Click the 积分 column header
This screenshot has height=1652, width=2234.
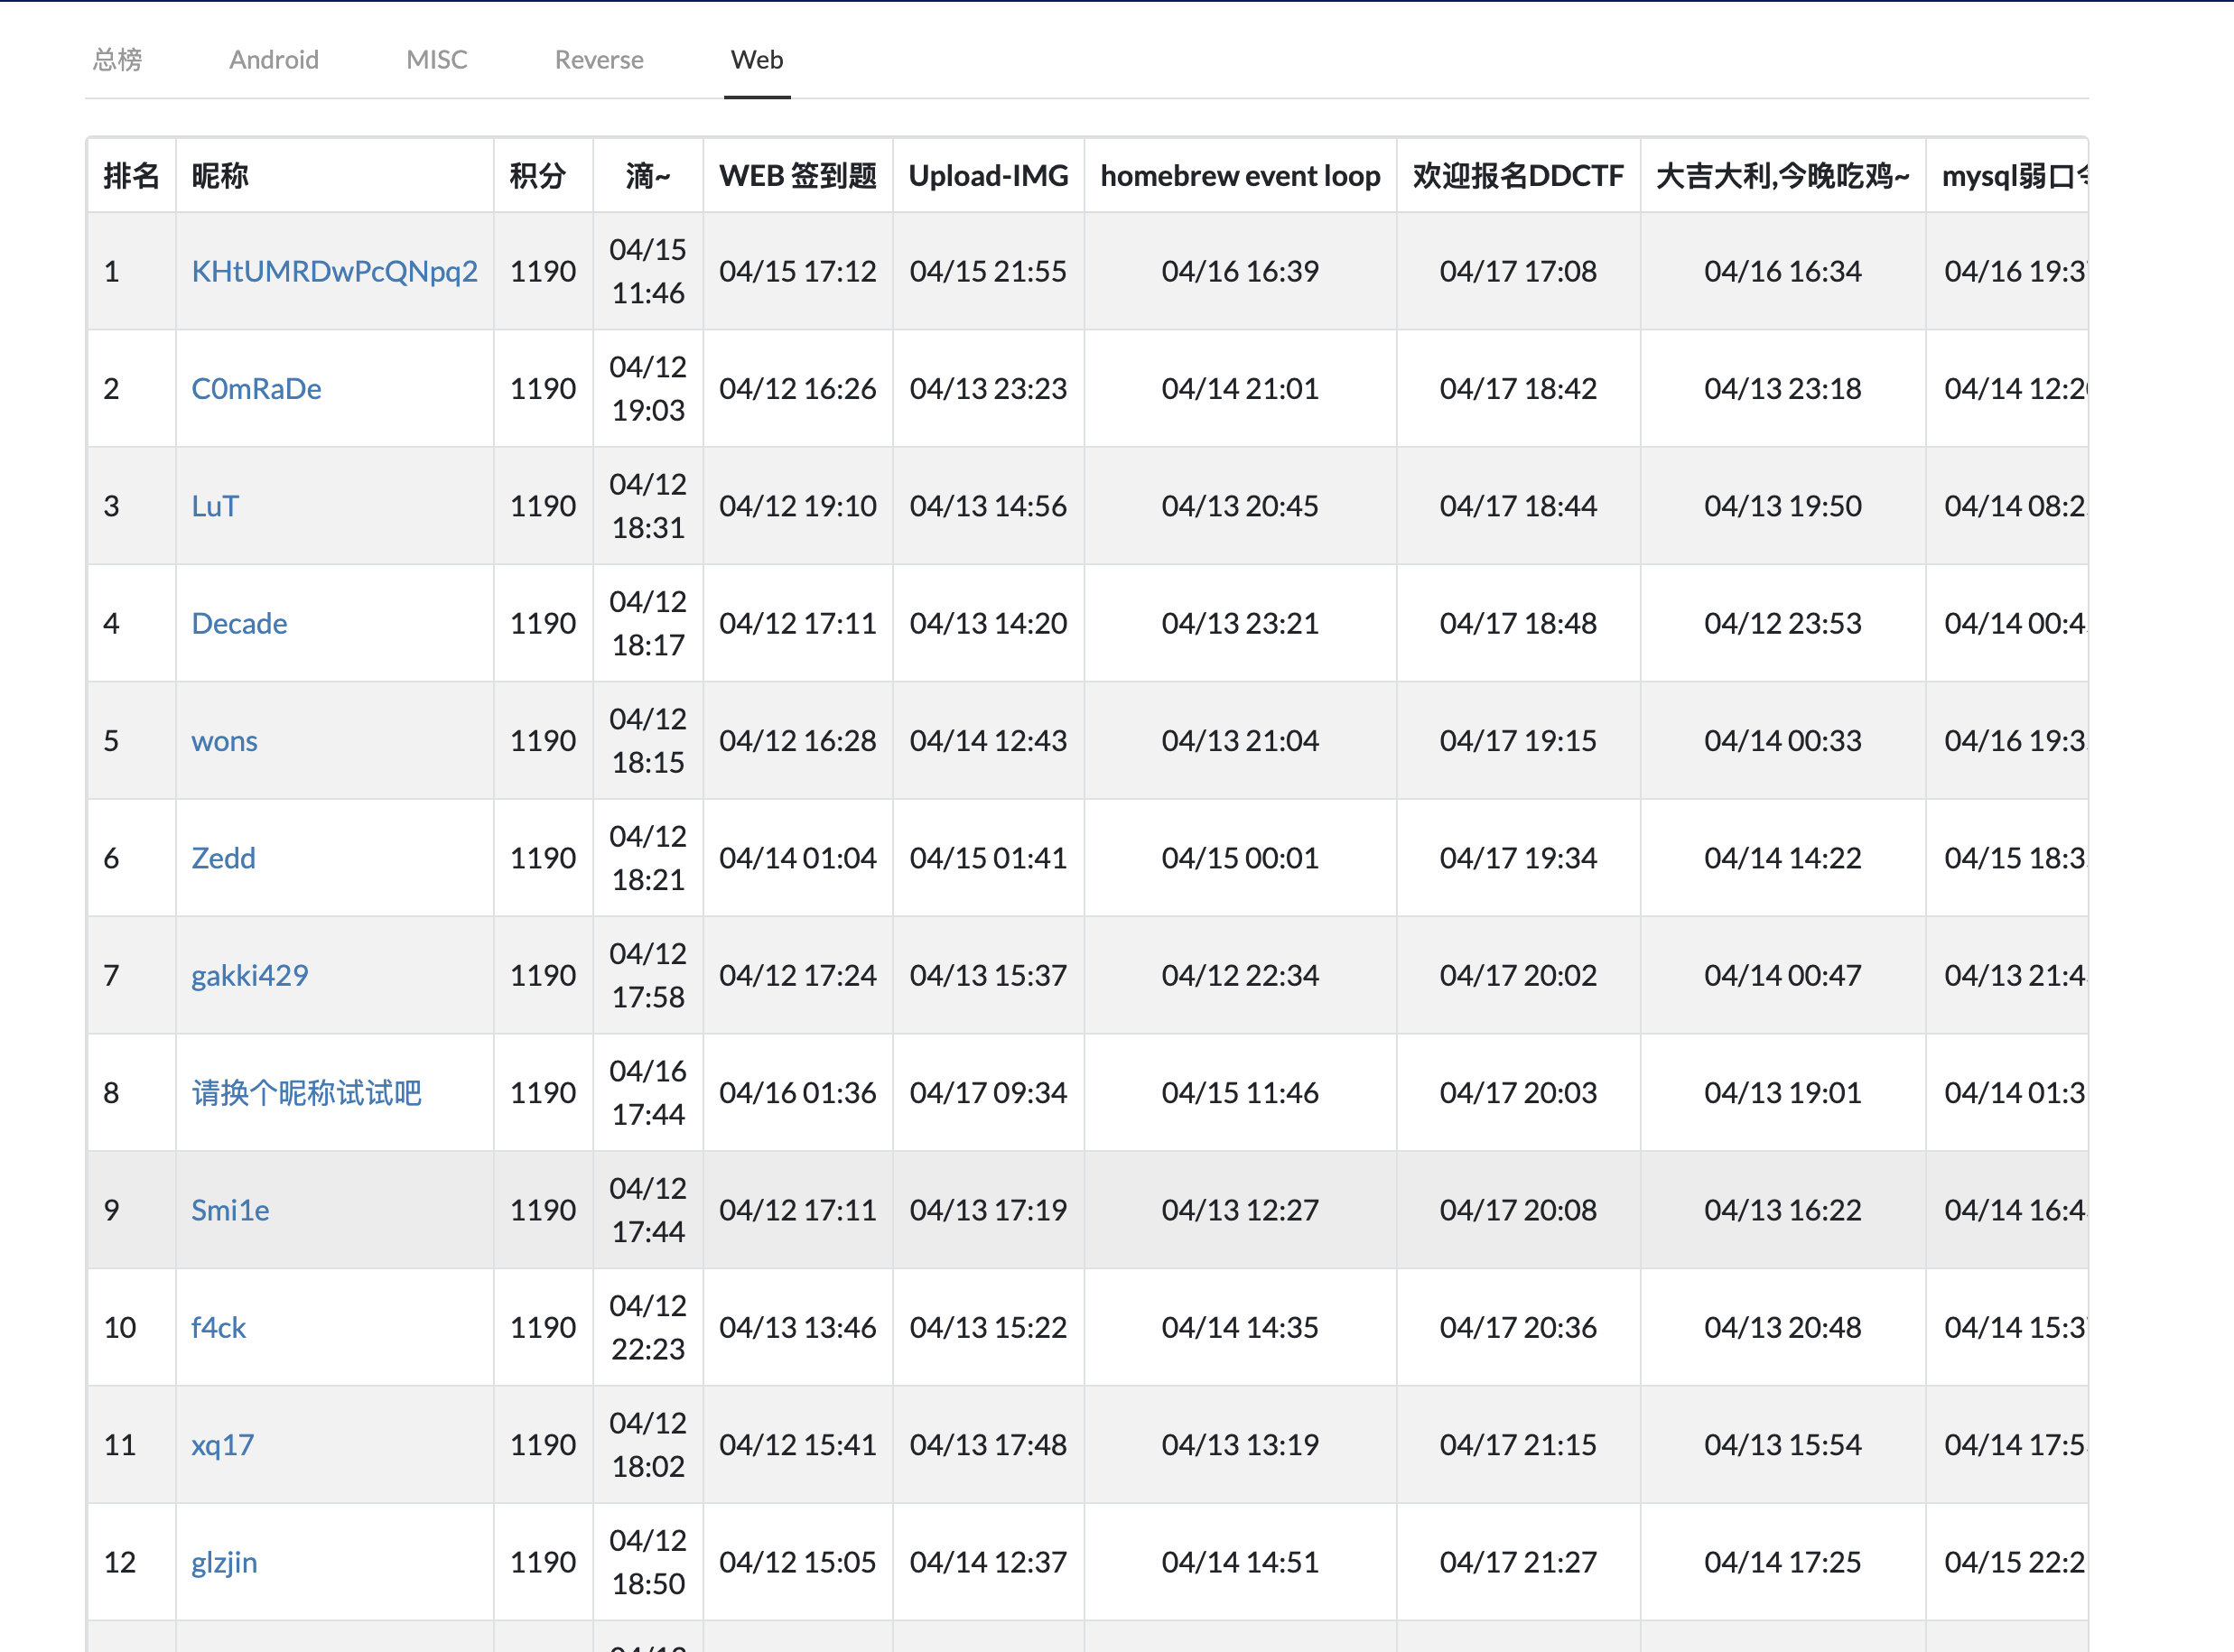point(538,176)
